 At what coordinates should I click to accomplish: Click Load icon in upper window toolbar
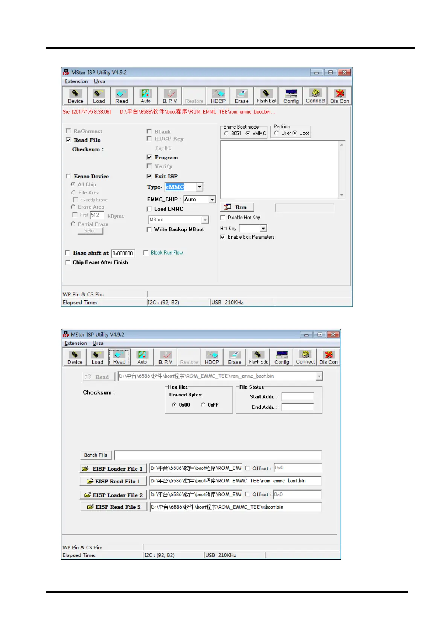tap(99, 96)
